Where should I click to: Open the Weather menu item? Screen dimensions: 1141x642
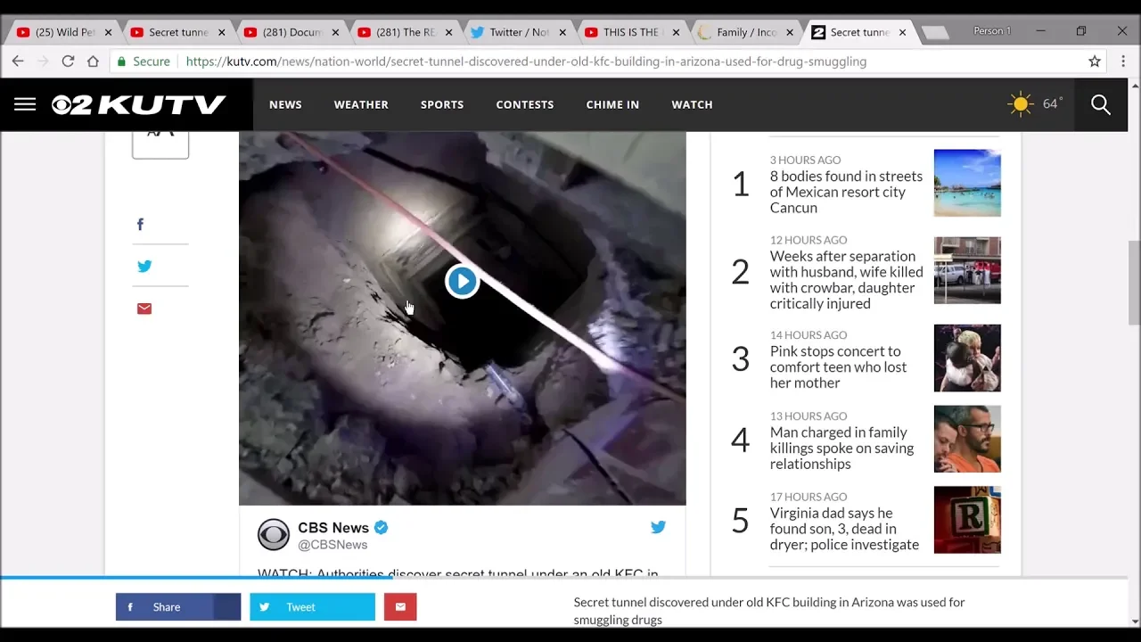361,104
